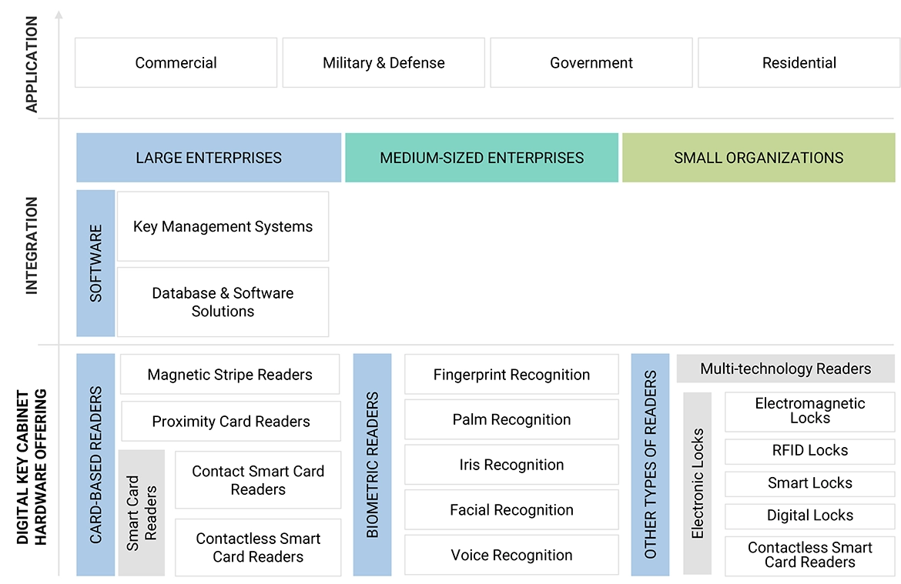Image resolution: width=901 pixels, height=584 pixels.
Task: Select Magnetic Stripe Readers box
Action: [x=229, y=375]
